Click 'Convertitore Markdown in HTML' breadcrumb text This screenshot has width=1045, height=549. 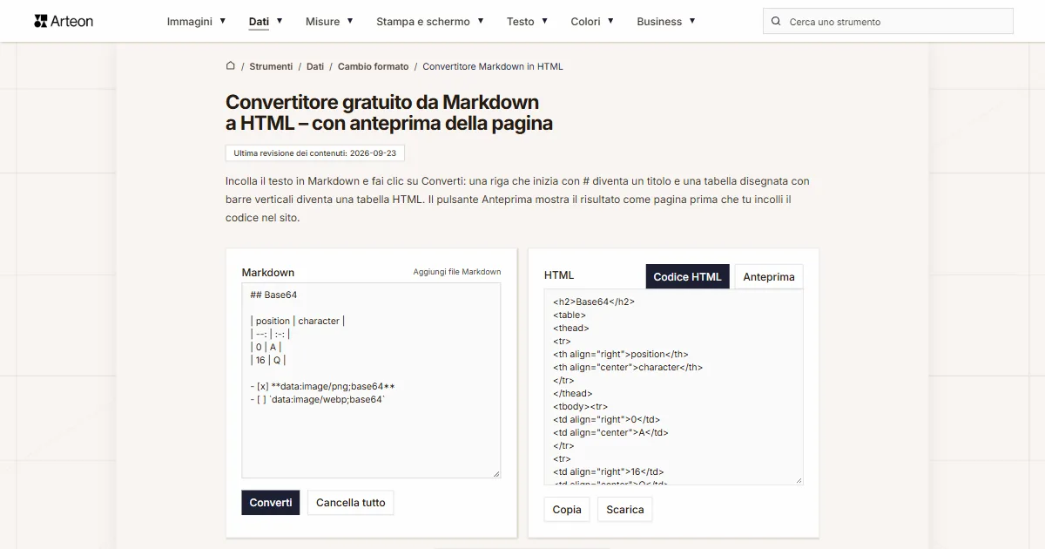493,66
